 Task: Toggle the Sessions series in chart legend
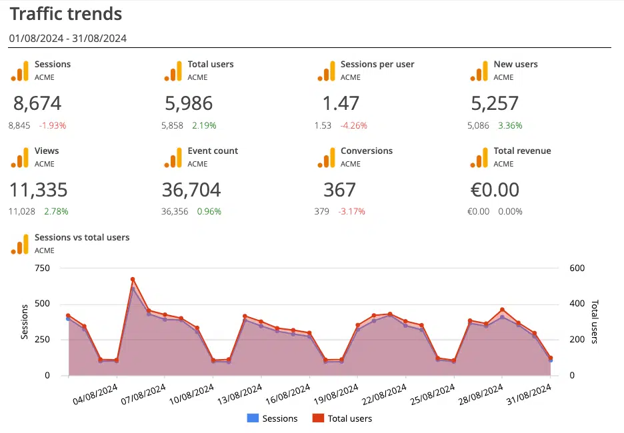point(280,418)
